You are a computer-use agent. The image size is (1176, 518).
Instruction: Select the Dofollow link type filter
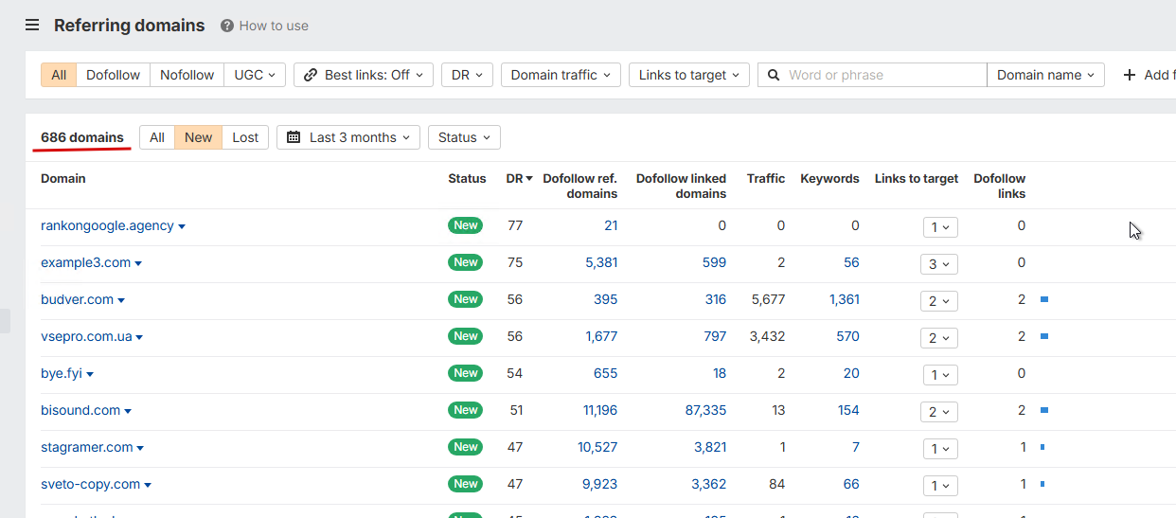click(x=113, y=75)
